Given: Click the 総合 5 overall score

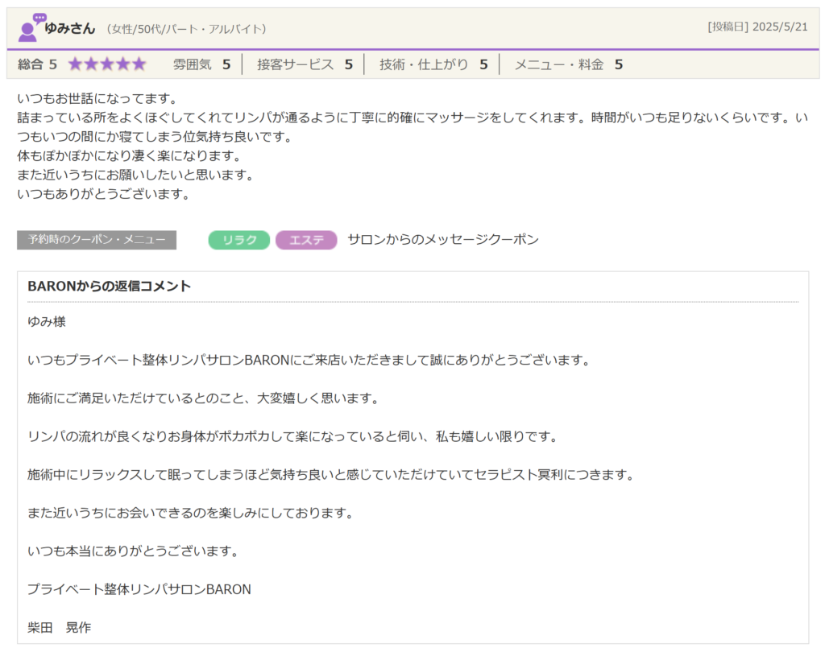Looking at the screenshot, I should coord(37,64).
